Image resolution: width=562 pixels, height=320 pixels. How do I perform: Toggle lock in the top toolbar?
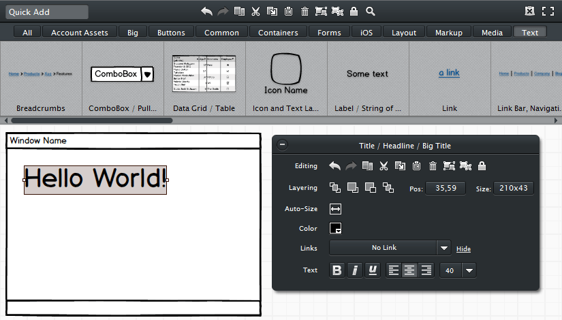click(x=354, y=12)
